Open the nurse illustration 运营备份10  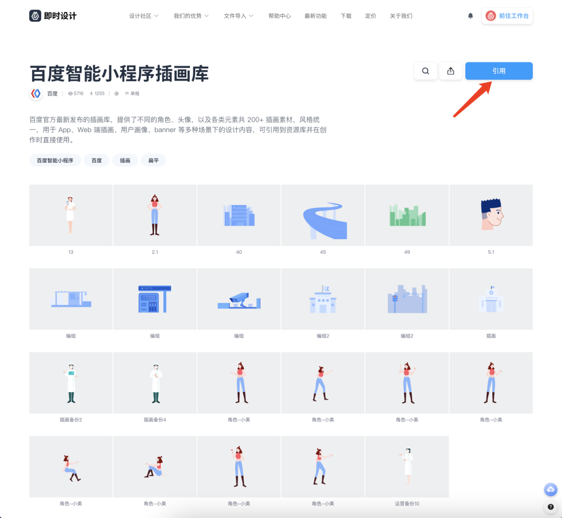(407, 467)
